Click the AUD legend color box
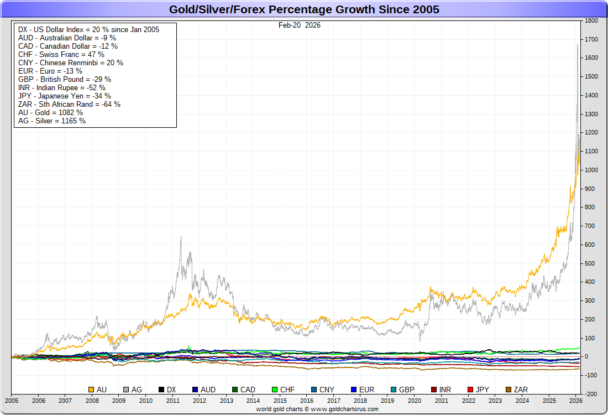The width and height of the screenshot is (608, 415). pos(196,390)
